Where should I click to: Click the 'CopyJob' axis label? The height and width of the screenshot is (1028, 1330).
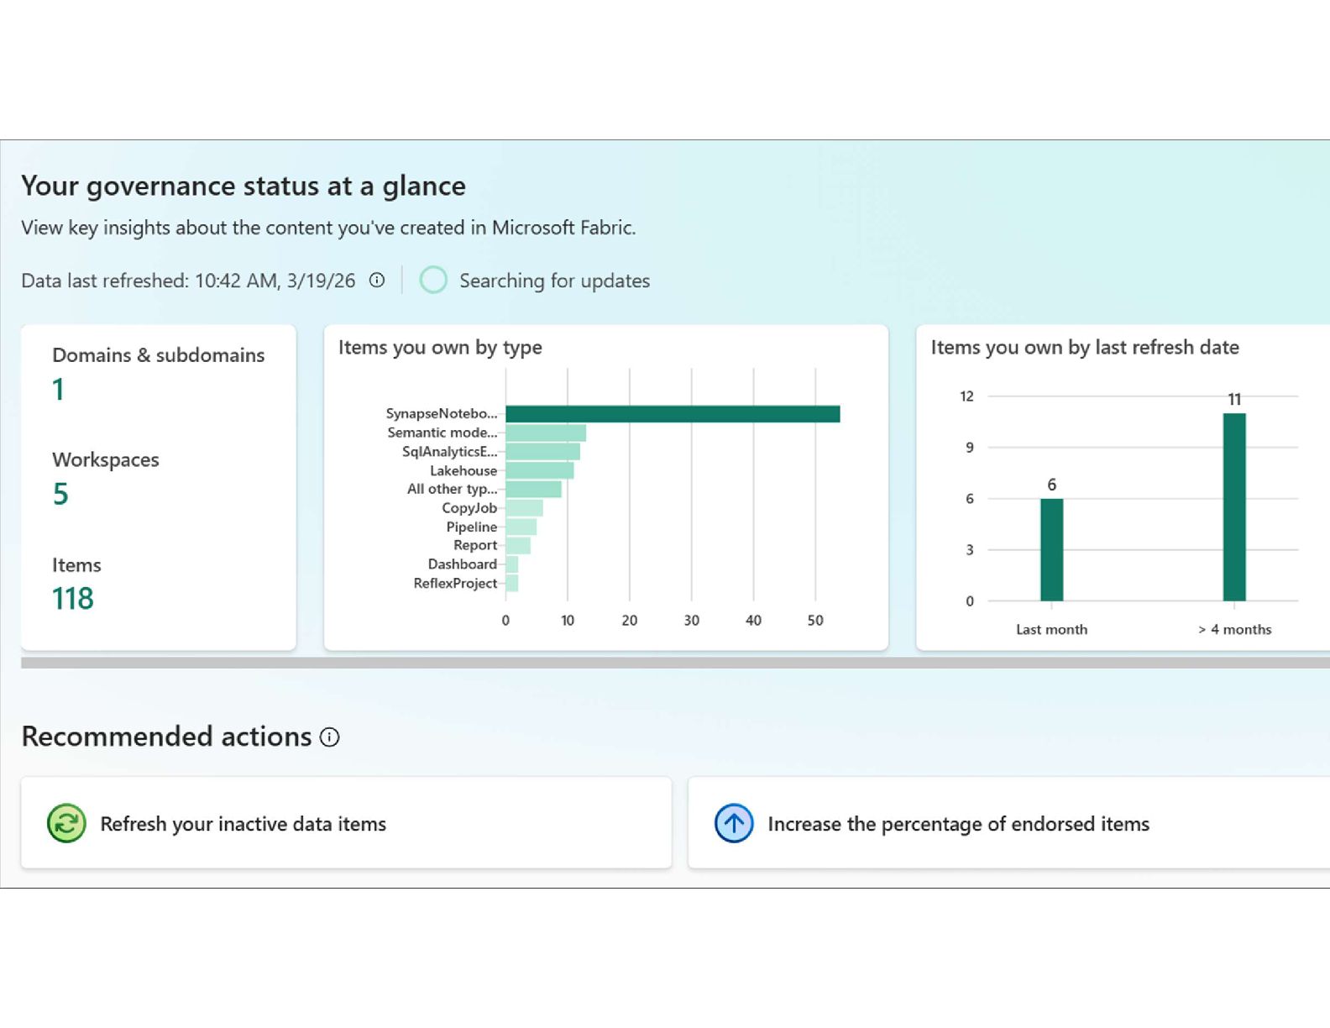point(469,508)
